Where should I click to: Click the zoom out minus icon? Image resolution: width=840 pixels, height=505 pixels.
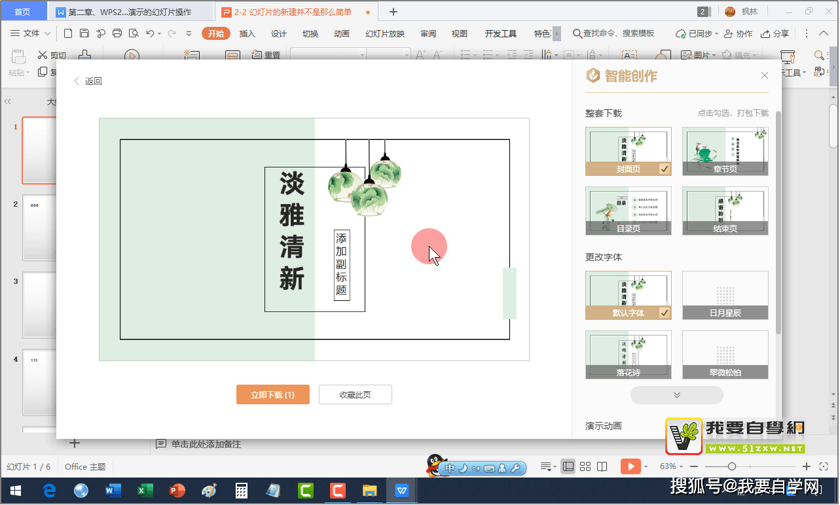point(694,466)
